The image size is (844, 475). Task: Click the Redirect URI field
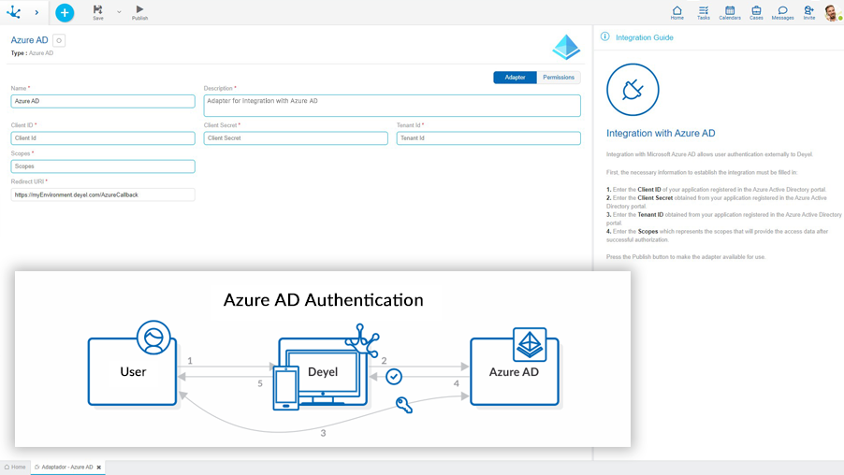103,194
